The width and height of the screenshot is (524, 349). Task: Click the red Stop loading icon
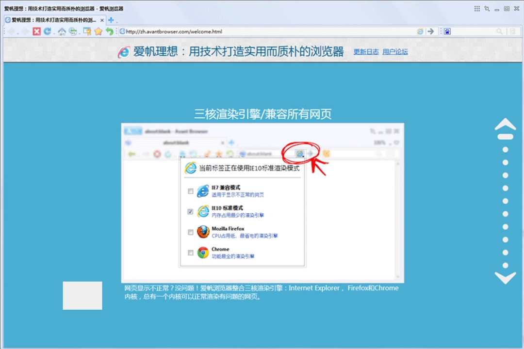[x=36, y=32]
